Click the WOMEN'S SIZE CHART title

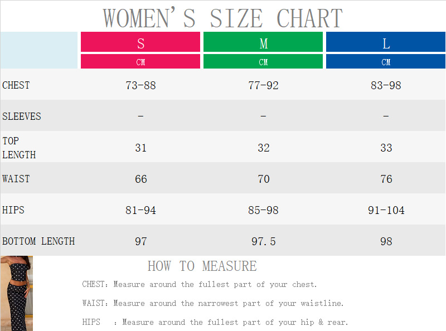(x=222, y=18)
